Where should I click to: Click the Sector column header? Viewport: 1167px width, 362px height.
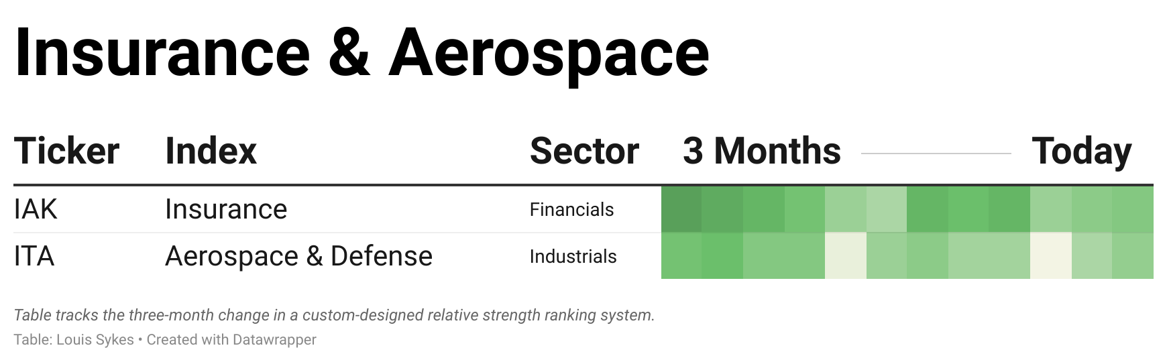point(584,151)
